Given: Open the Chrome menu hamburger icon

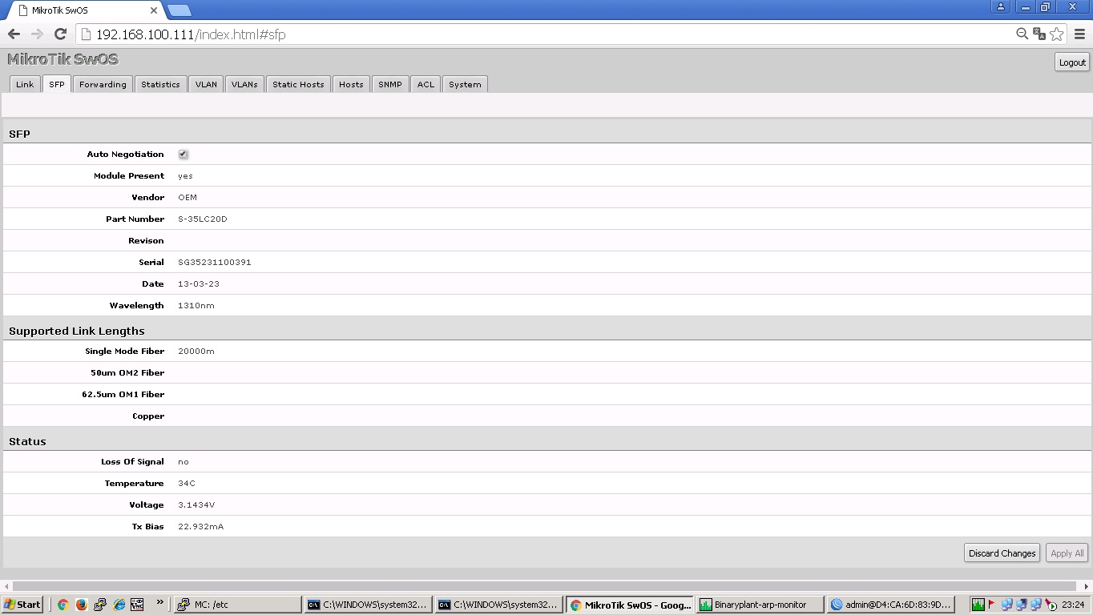Looking at the screenshot, I should tap(1079, 34).
